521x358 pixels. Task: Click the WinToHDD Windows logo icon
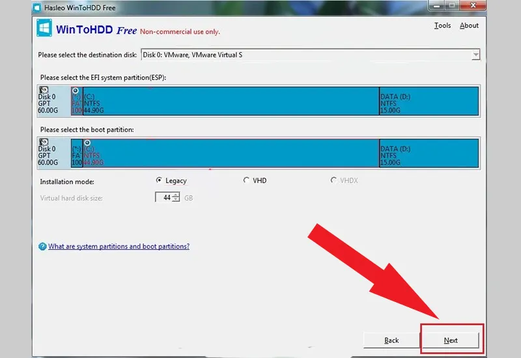coord(44,29)
